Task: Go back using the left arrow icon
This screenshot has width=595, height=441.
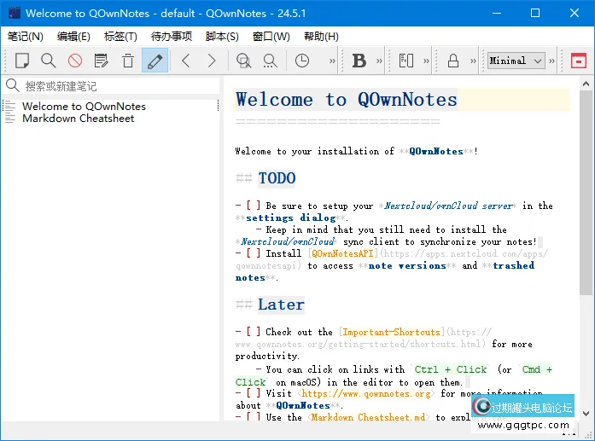Action: pyautogui.click(x=185, y=61)
